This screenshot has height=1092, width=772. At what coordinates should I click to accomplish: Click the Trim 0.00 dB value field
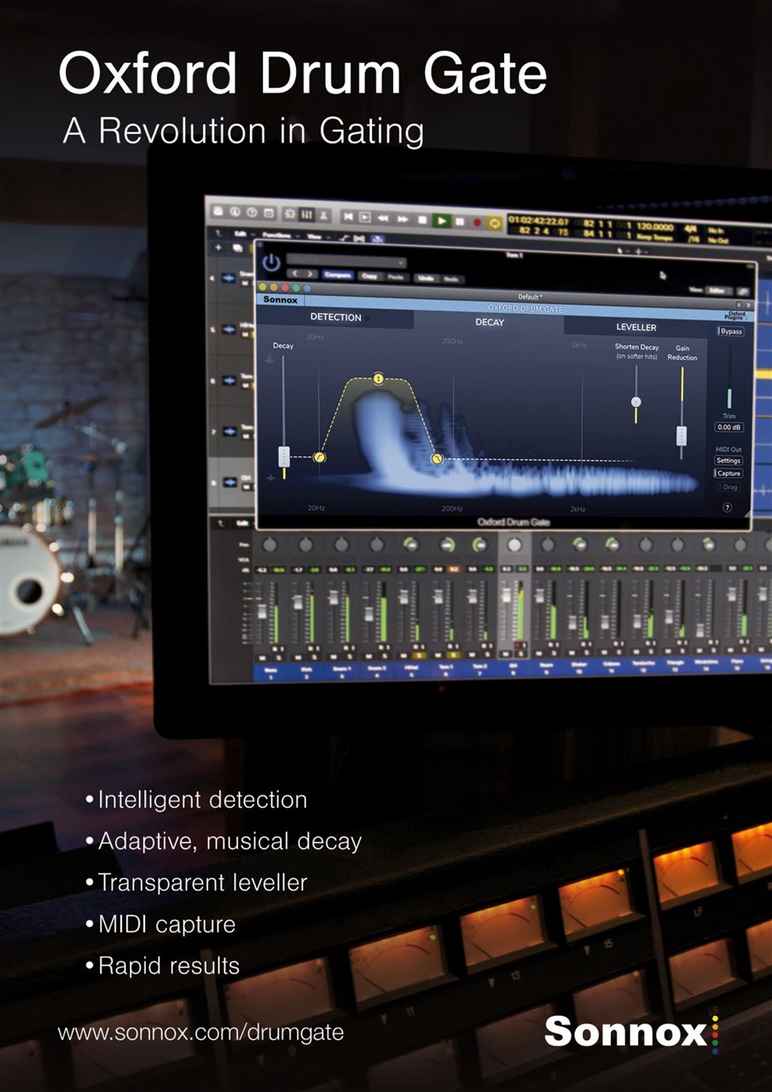[728, 427]
